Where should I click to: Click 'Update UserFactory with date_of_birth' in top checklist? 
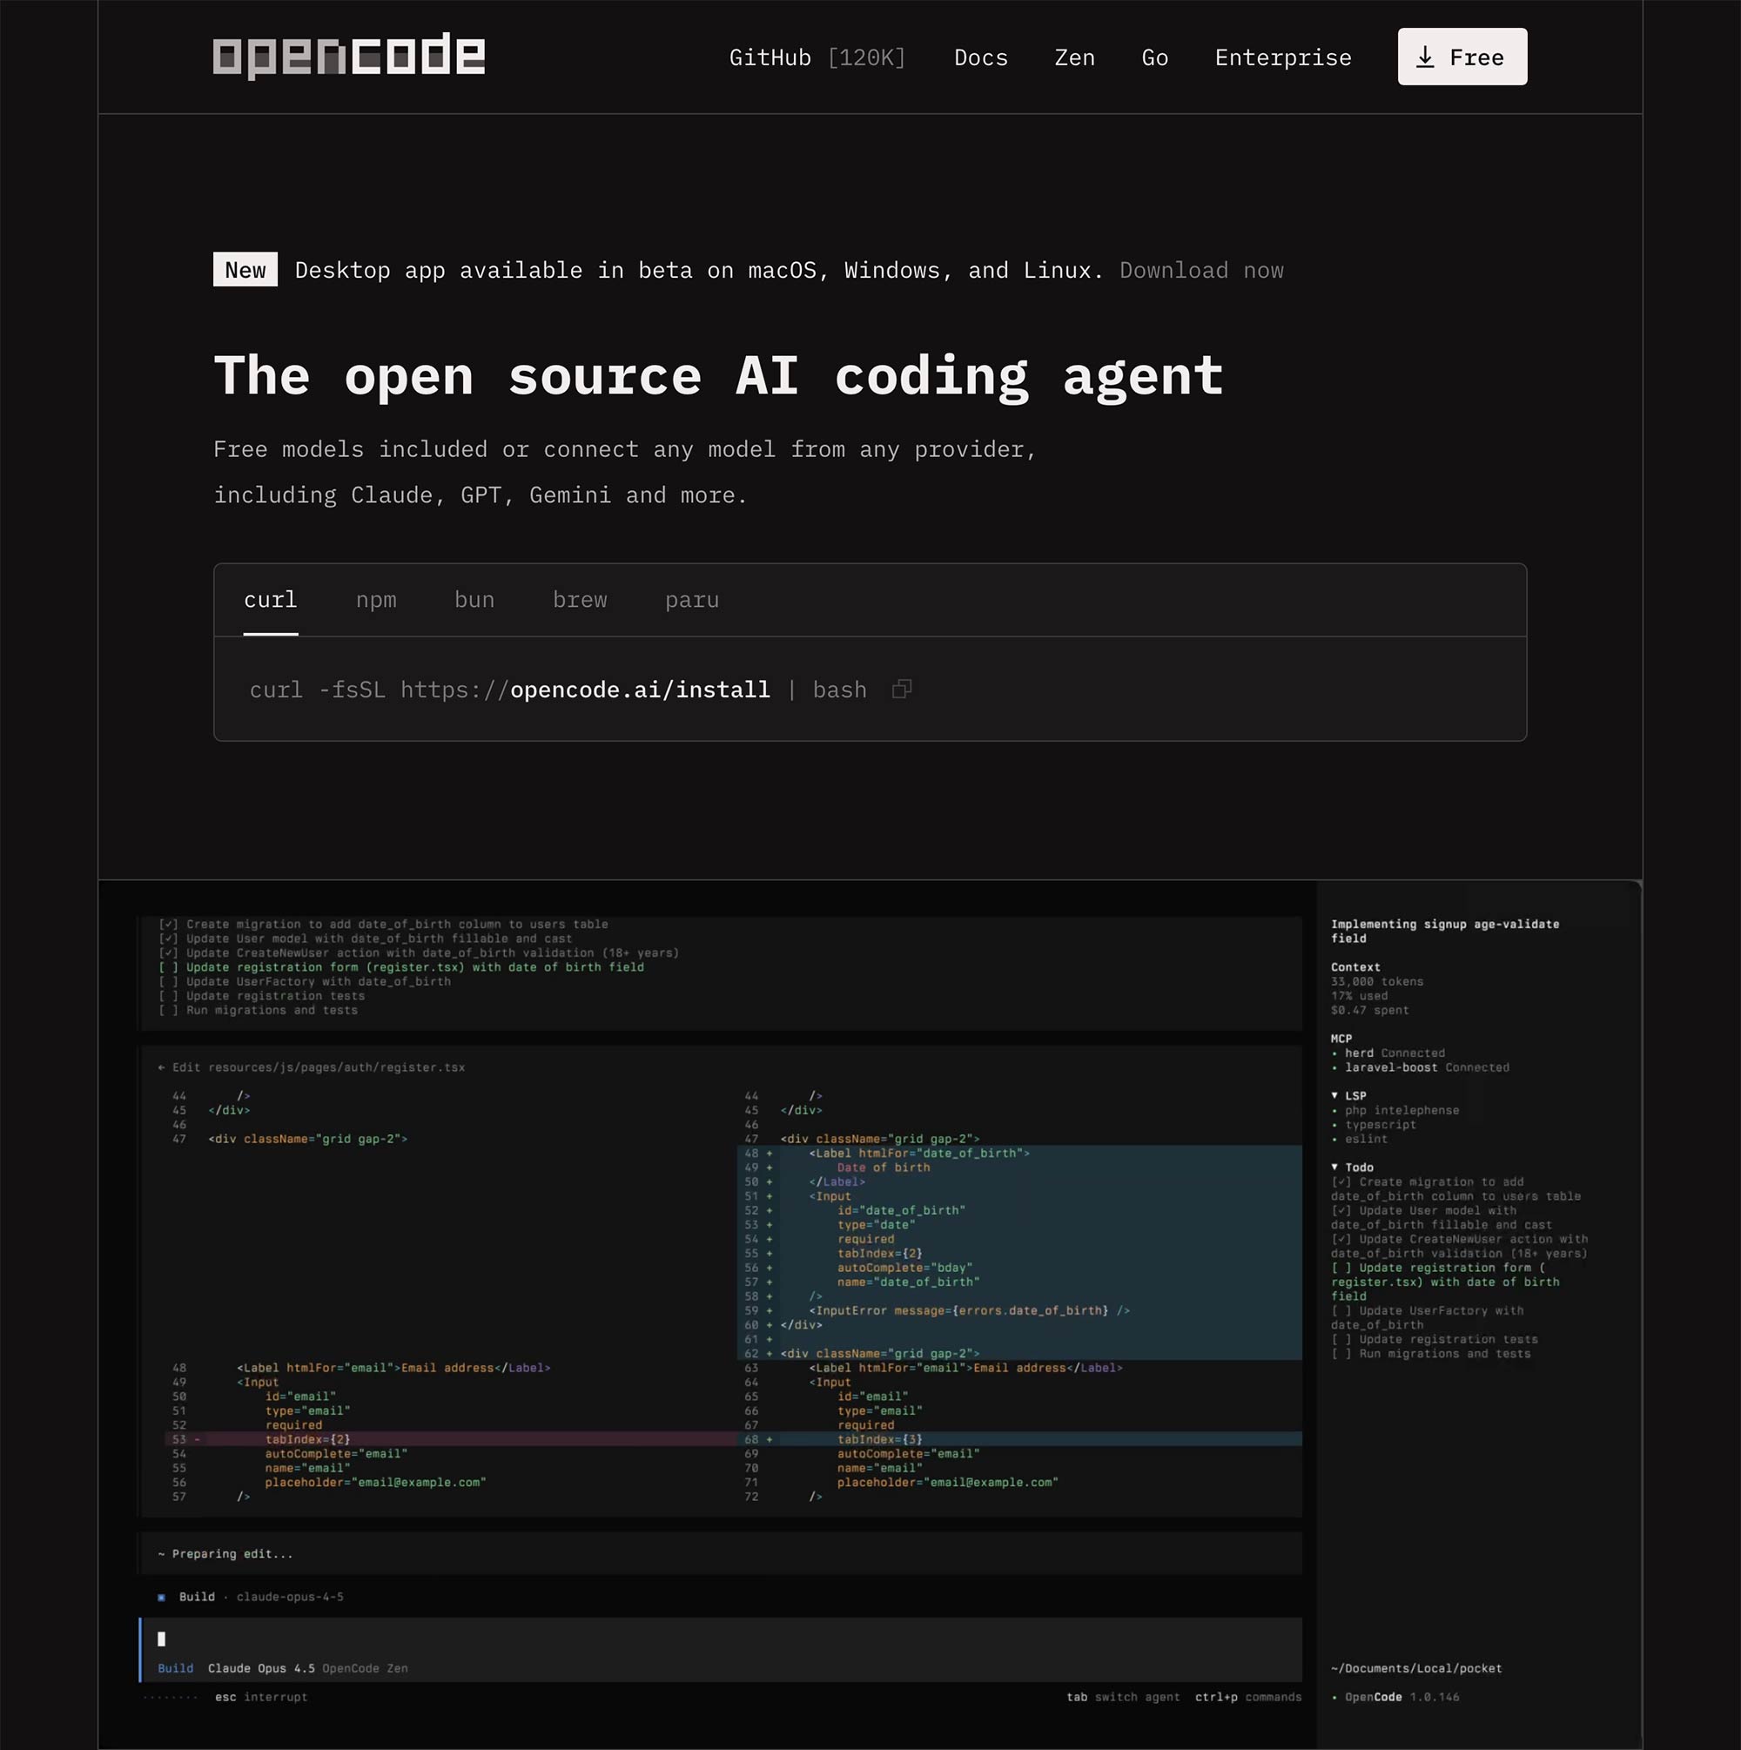[x=305, y=981]
